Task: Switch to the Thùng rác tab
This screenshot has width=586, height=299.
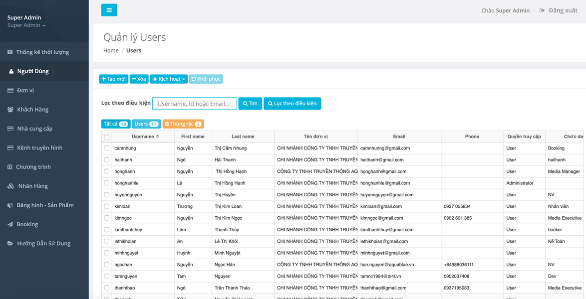Action: tap(183, 124)
